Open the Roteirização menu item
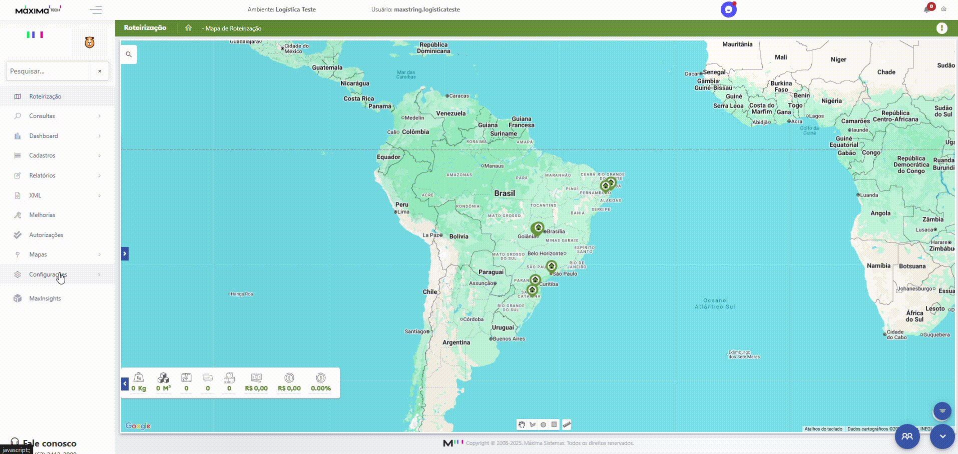 point(45,96)
